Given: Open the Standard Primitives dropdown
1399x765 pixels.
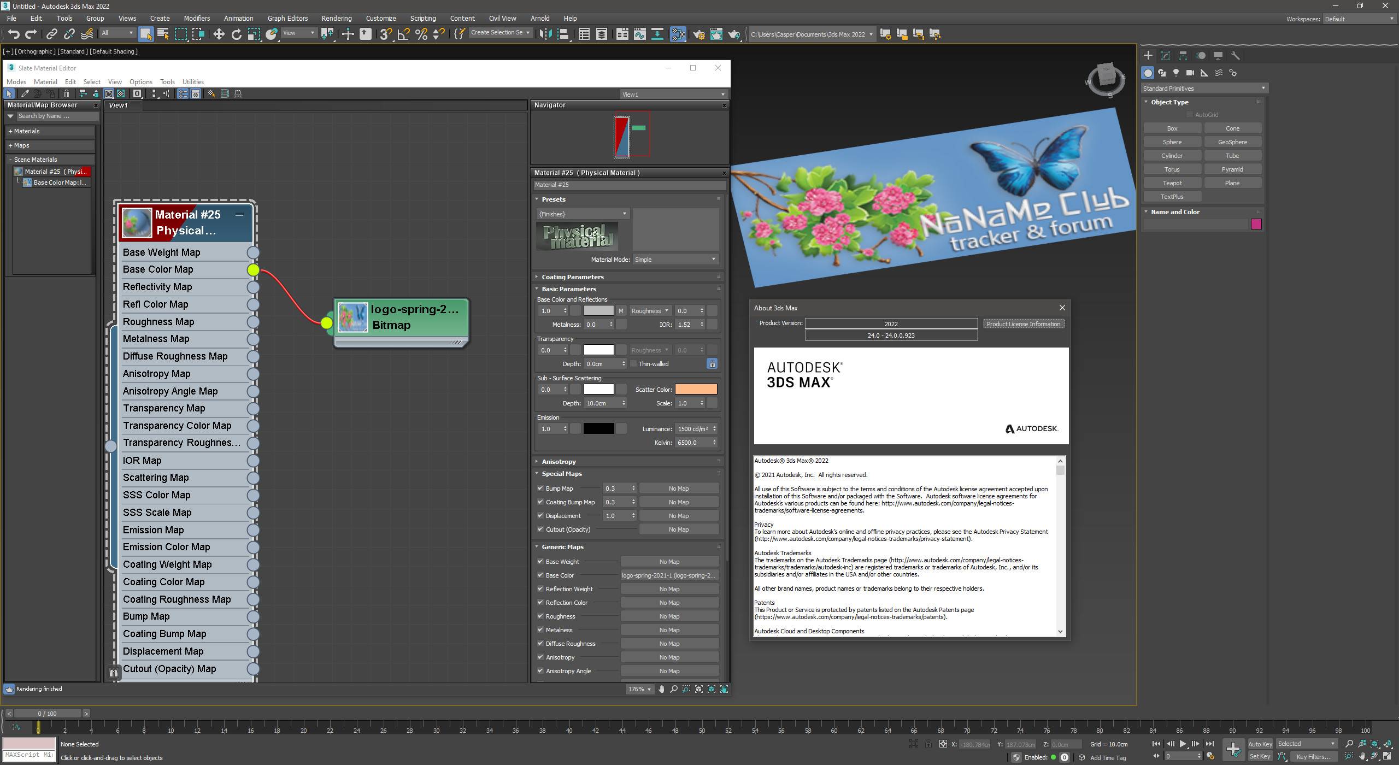Looking at the screenshot, I should click(x=1204, y=88).
